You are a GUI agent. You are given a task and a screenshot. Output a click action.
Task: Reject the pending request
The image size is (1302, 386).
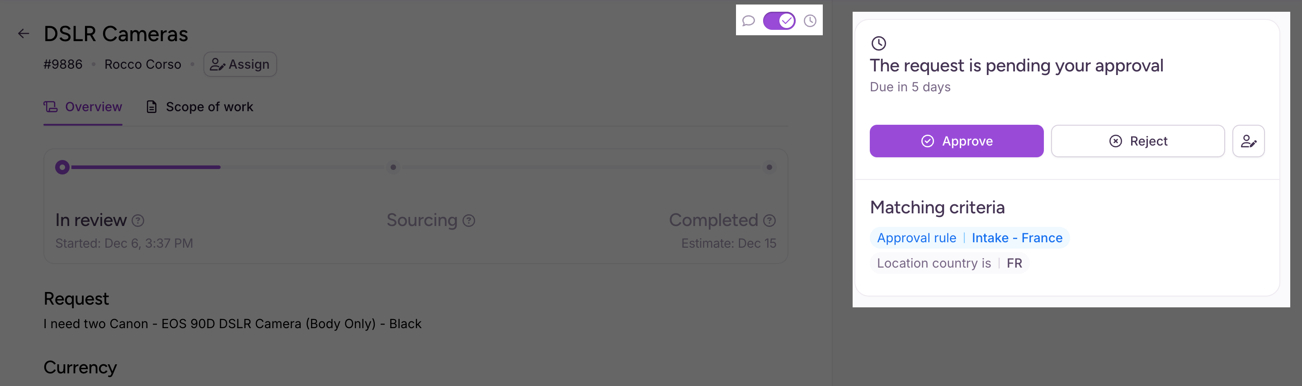(1137, 141)
